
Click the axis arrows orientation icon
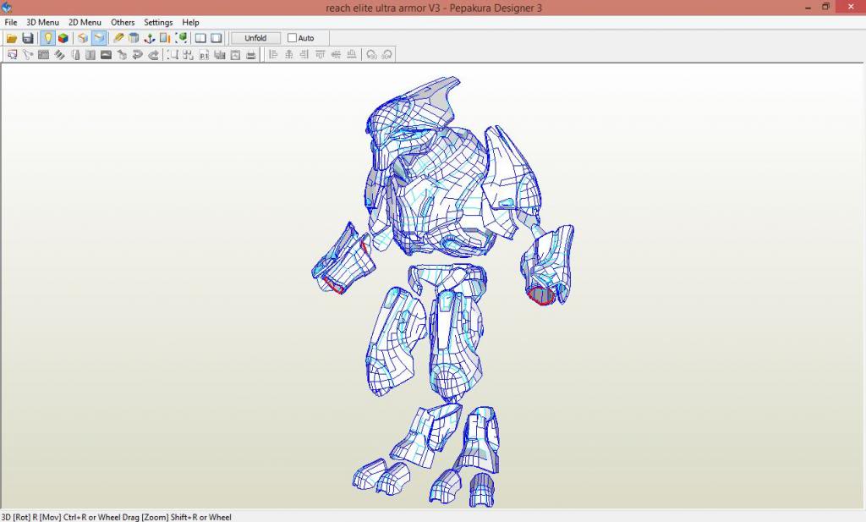(x=149, y=38)
